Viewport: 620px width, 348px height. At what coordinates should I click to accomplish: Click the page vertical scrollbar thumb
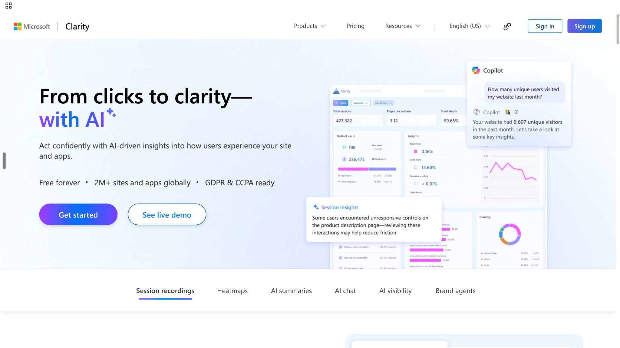(x=618, y=29)
